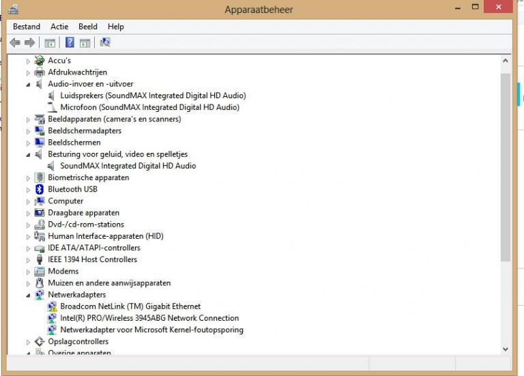
Task: Expand the IEEE 1394 Host Controllers node
Action: (29, 260)
